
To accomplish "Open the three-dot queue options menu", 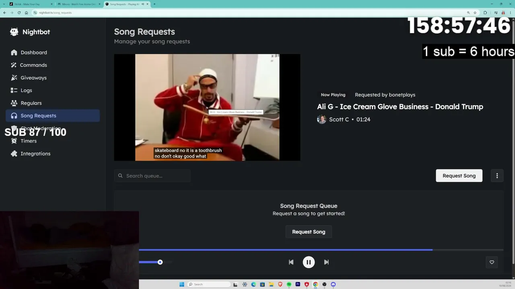I will [x=497, y=176].
